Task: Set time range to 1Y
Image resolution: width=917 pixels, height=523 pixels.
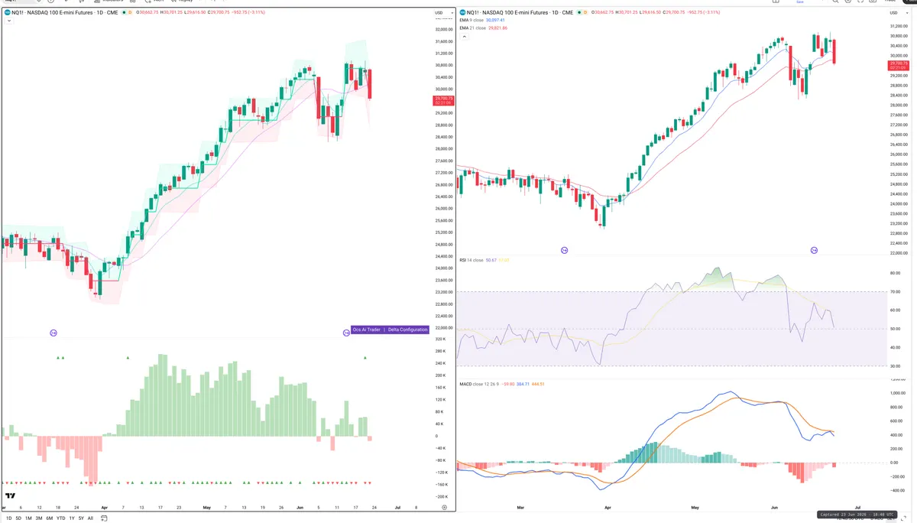Action: point(72,518)
